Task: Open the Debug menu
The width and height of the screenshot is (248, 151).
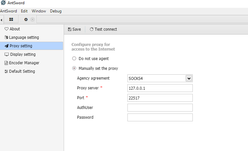Action: click(x=56, y=11)
